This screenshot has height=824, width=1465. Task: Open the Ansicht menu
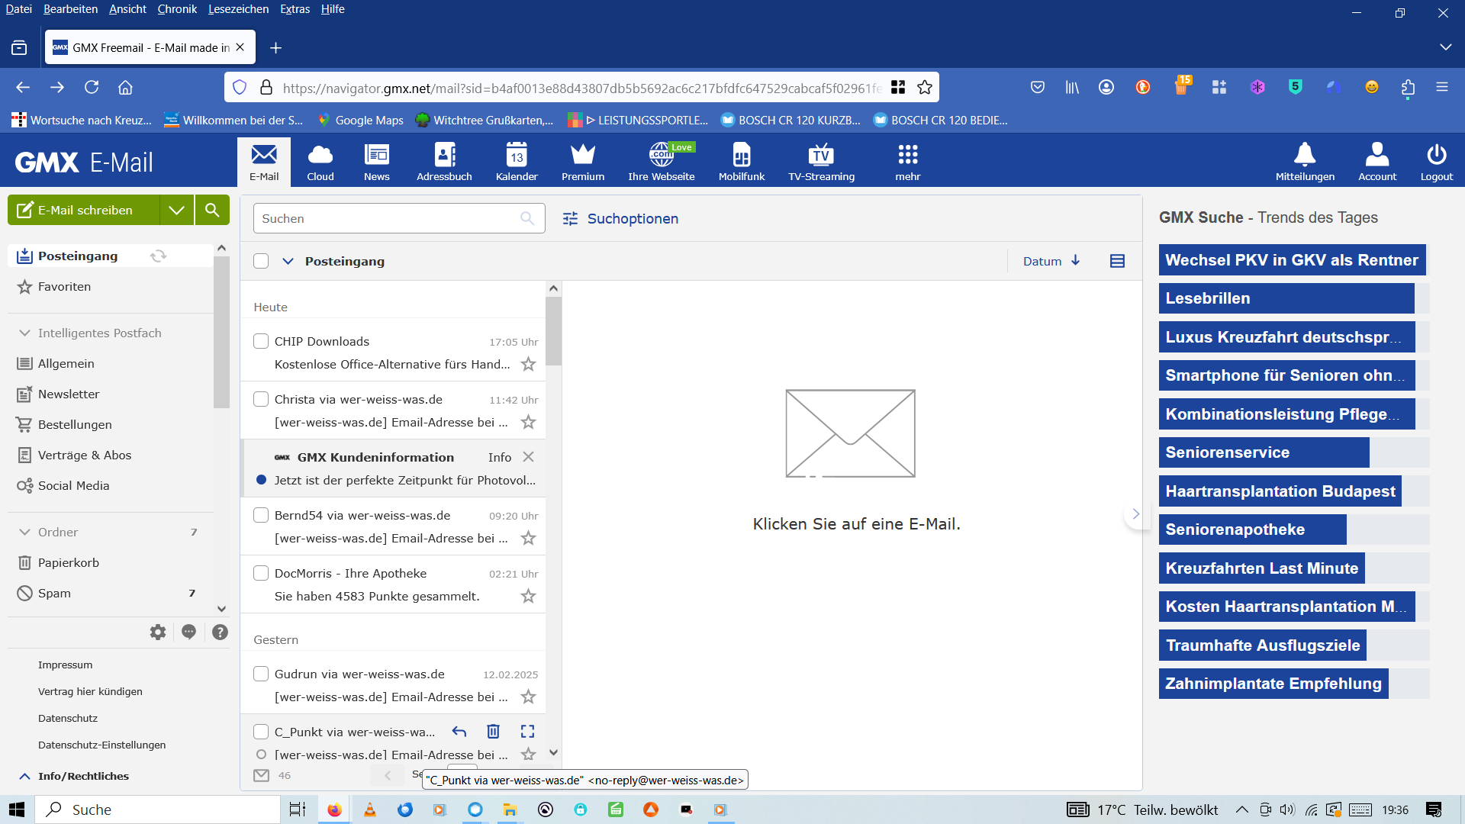tap(127, 9)
